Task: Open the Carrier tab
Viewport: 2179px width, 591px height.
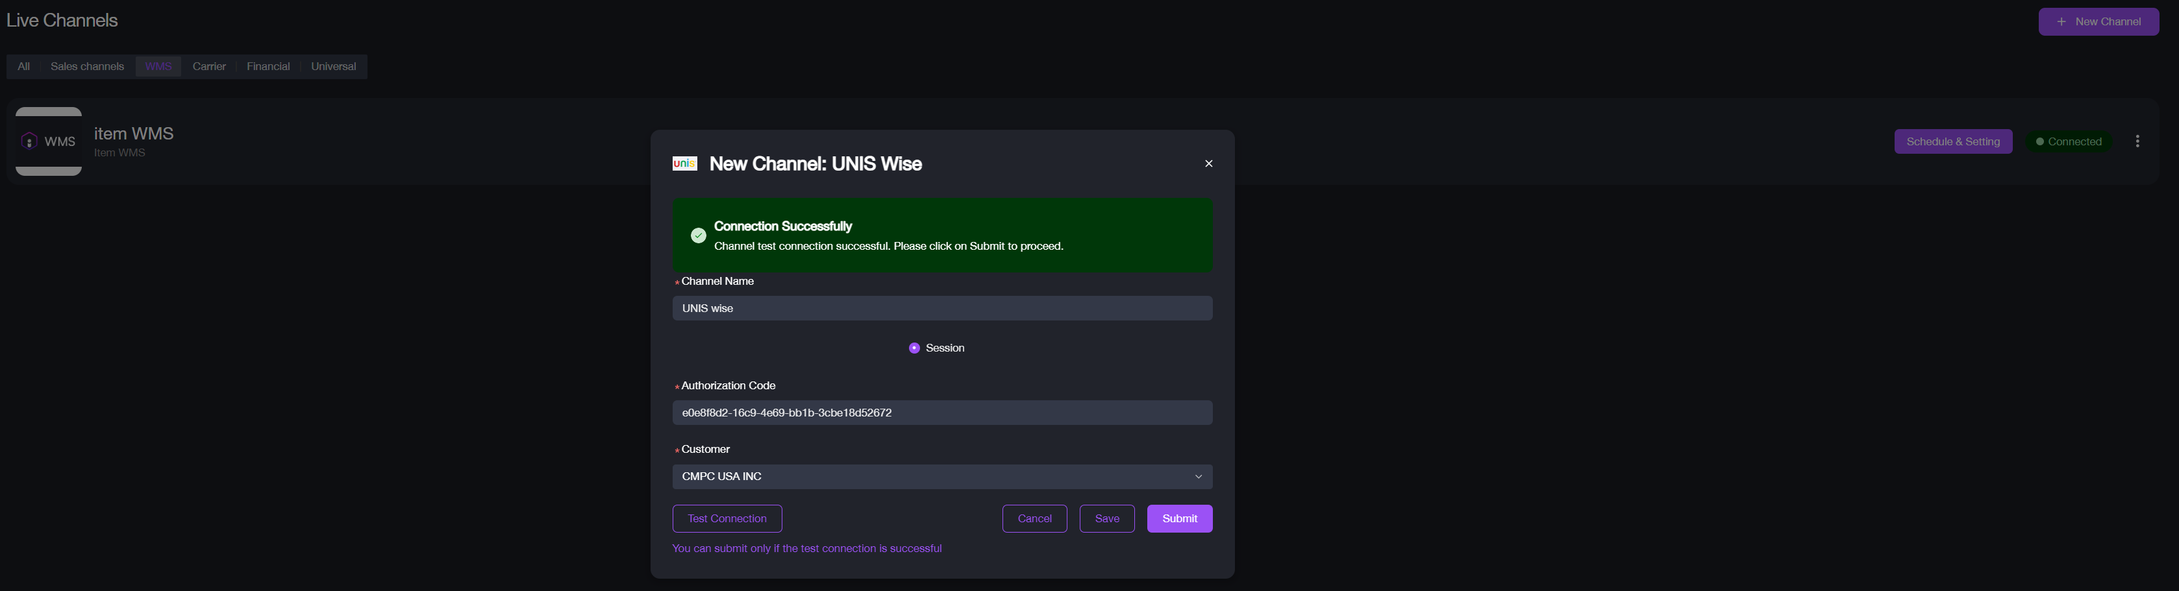Action: tap(209, 67)
